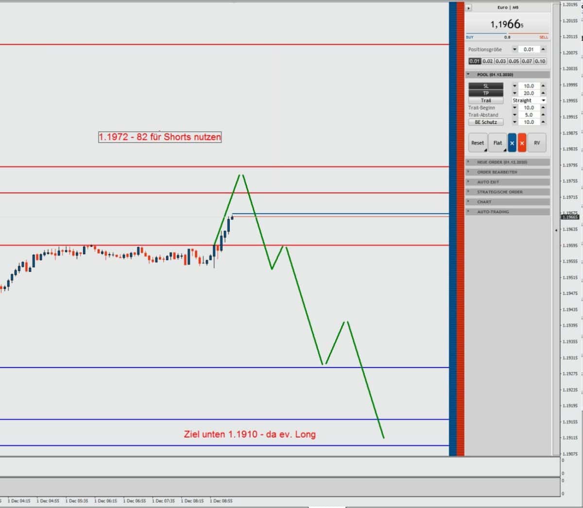Toggle the TP setting

click(486, 93)
